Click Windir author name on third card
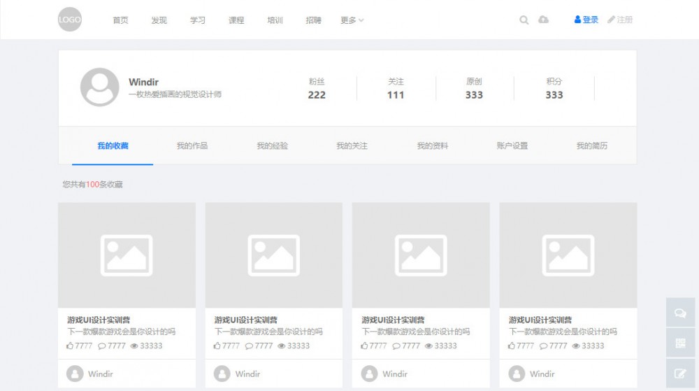 [x=395, y=374]
